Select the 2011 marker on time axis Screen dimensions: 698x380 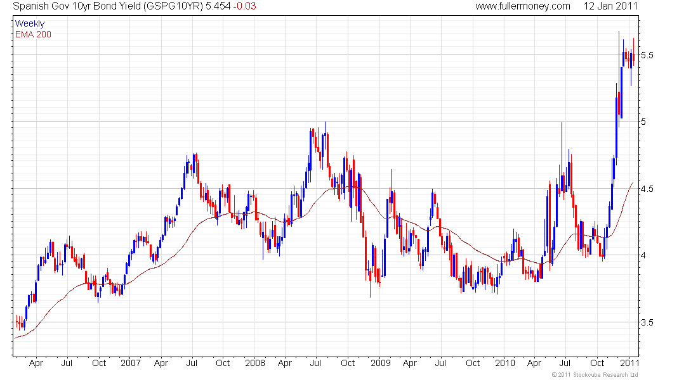(629, 364)
